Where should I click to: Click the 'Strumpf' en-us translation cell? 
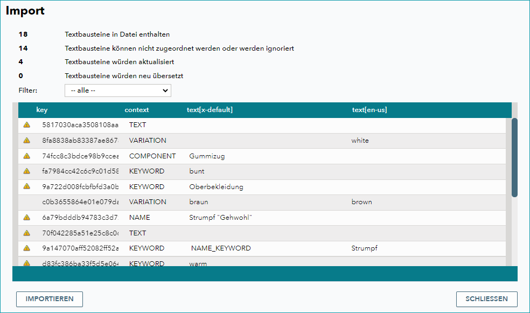point(364,248)
